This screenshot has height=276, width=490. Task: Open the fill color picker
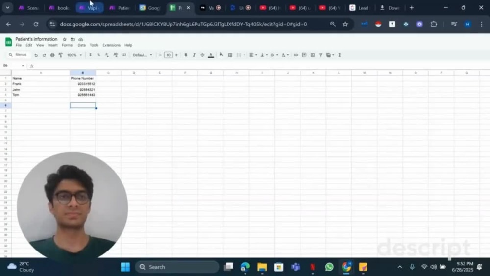(x=221, y=55)
